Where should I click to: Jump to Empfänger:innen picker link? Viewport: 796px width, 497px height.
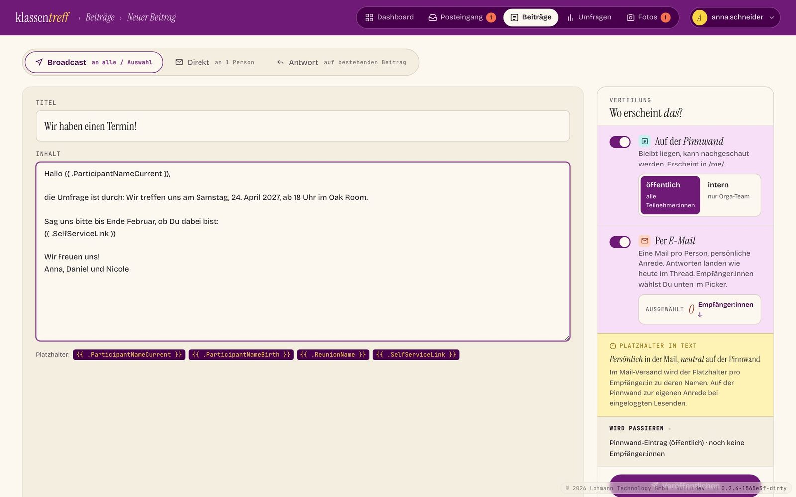(x=725, y=309)
